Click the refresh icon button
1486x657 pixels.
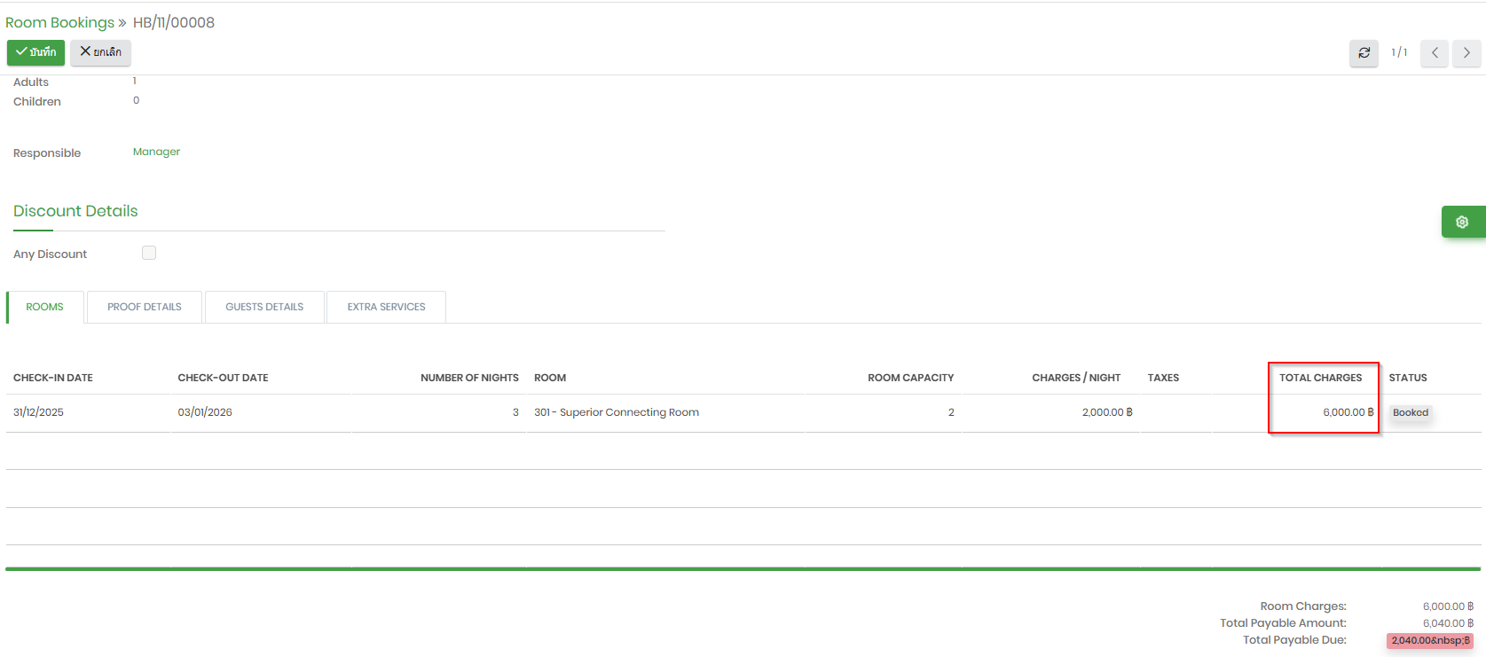(x=1364, y=53)
